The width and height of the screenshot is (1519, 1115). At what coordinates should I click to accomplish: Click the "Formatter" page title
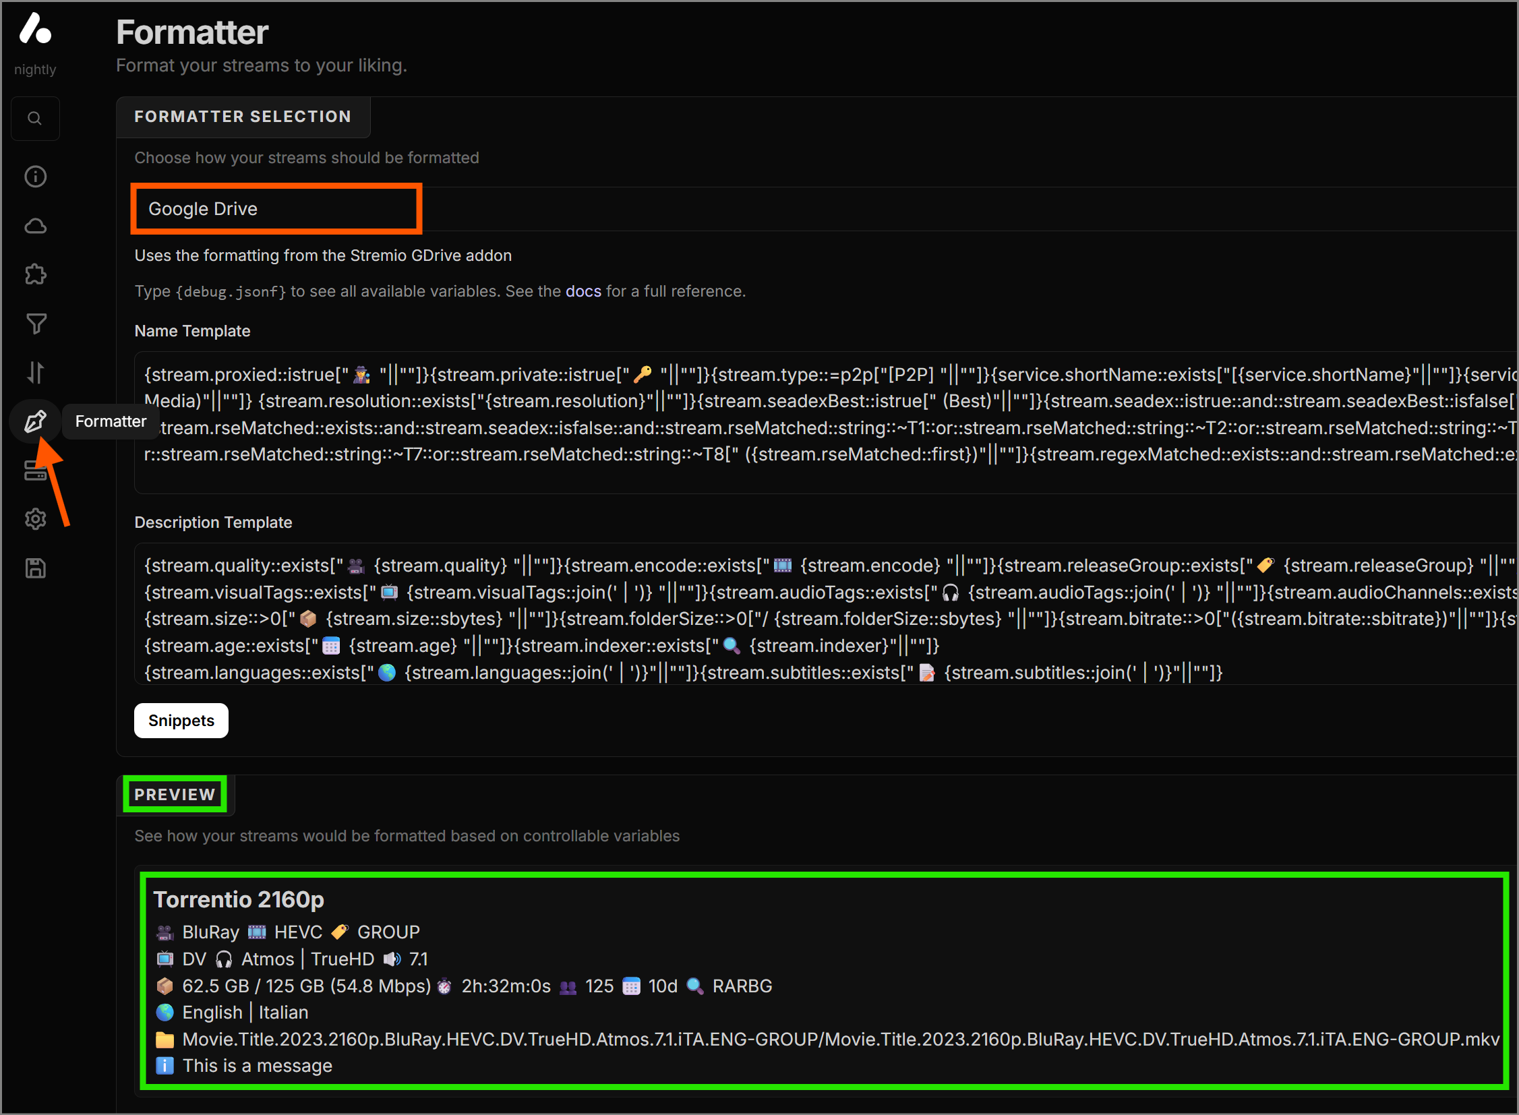[x=192, y=32]
